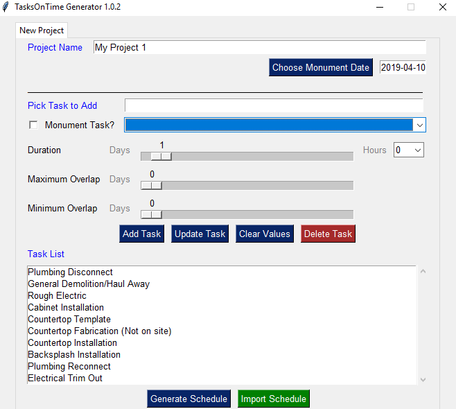Image resolution: width=456 pixels, height=409 pixels.
Task: Click the Update Task button
Action: click(200, 234)
